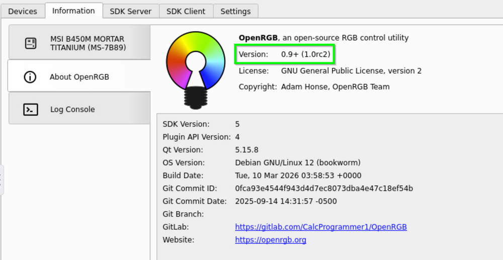Click the Qt Version value 5.15.8
This screenshot has height=260, width=503.
pos(246,150)
